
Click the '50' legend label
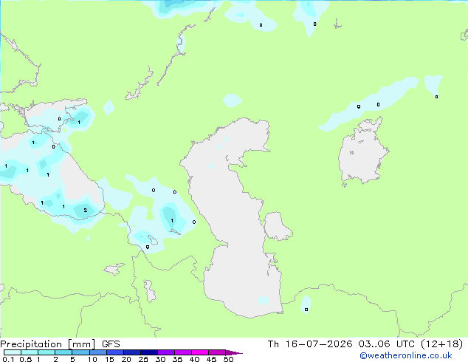point(228,359)
